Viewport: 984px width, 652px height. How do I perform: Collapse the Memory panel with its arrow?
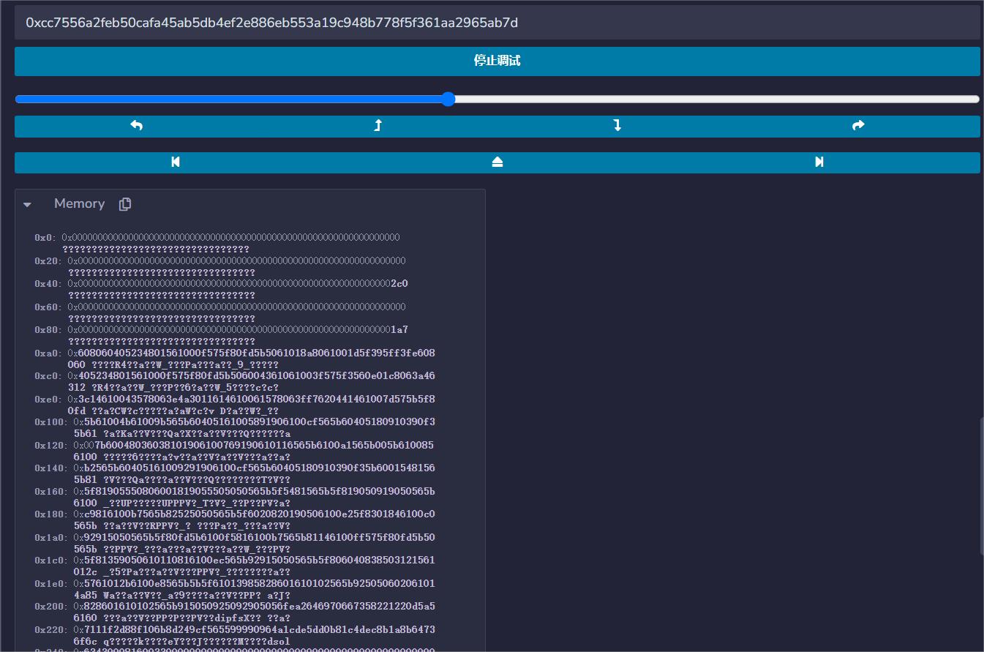point(28,205)
